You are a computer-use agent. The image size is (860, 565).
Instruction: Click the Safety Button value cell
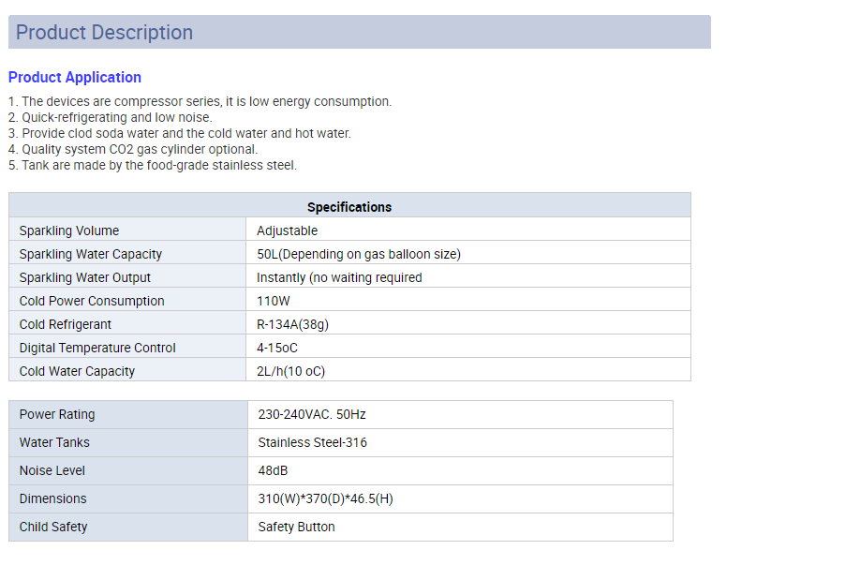(x=297, y=527)
